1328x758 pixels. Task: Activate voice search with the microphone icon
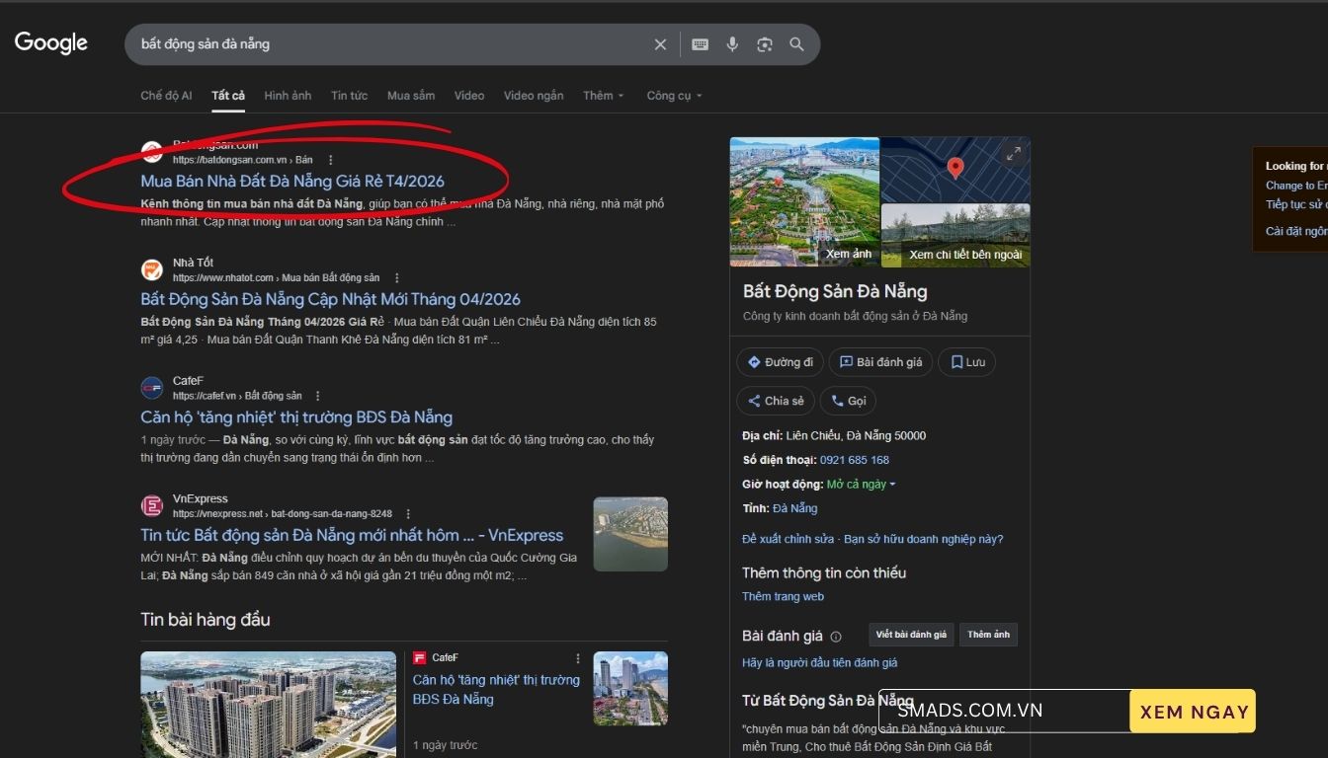(732, 44)
